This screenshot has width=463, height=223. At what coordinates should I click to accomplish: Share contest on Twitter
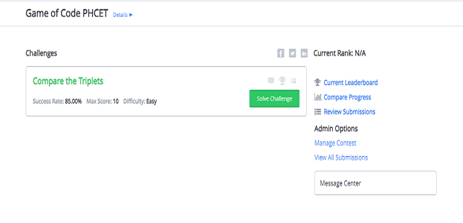click(x=292, y=54)
